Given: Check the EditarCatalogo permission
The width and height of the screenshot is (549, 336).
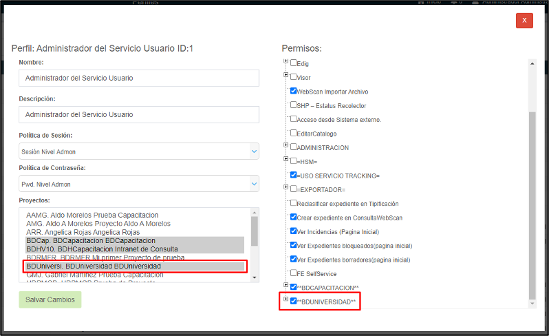Looking at the screenshot, I should [x=294, y=133].
